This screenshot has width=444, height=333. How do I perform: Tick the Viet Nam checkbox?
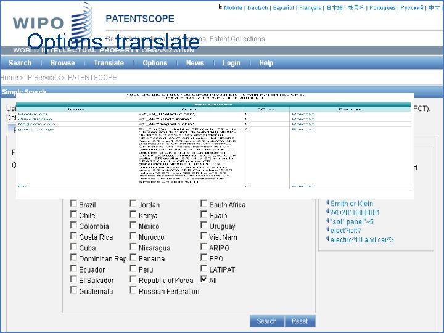point(204,236)
